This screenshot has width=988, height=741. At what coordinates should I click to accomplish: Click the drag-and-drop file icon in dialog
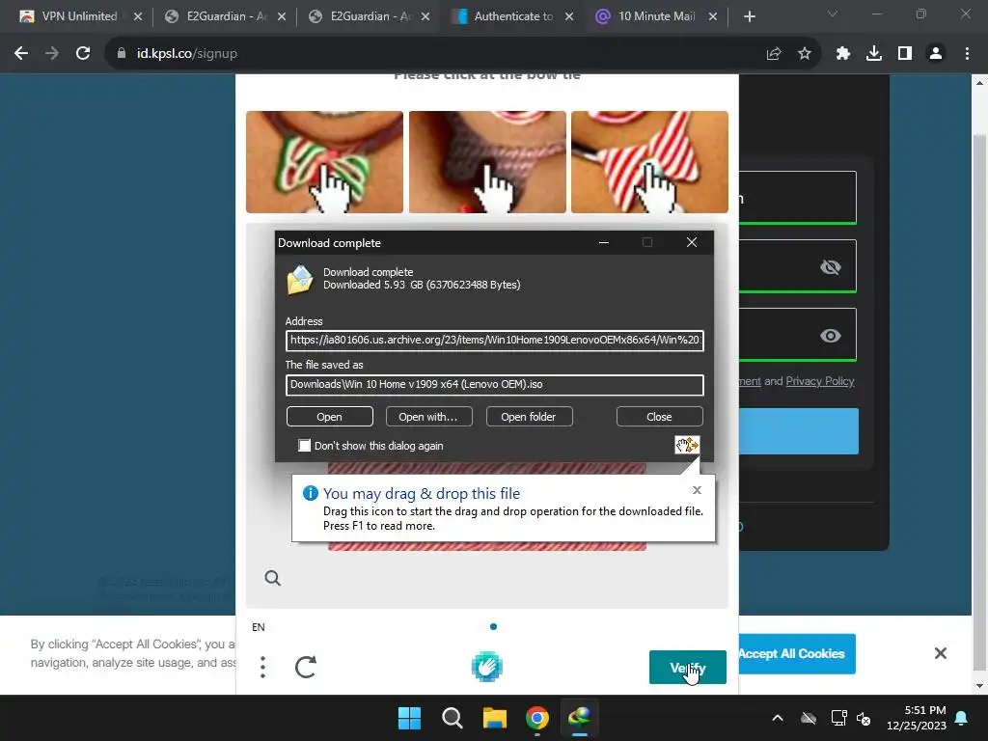click(687, 445)
